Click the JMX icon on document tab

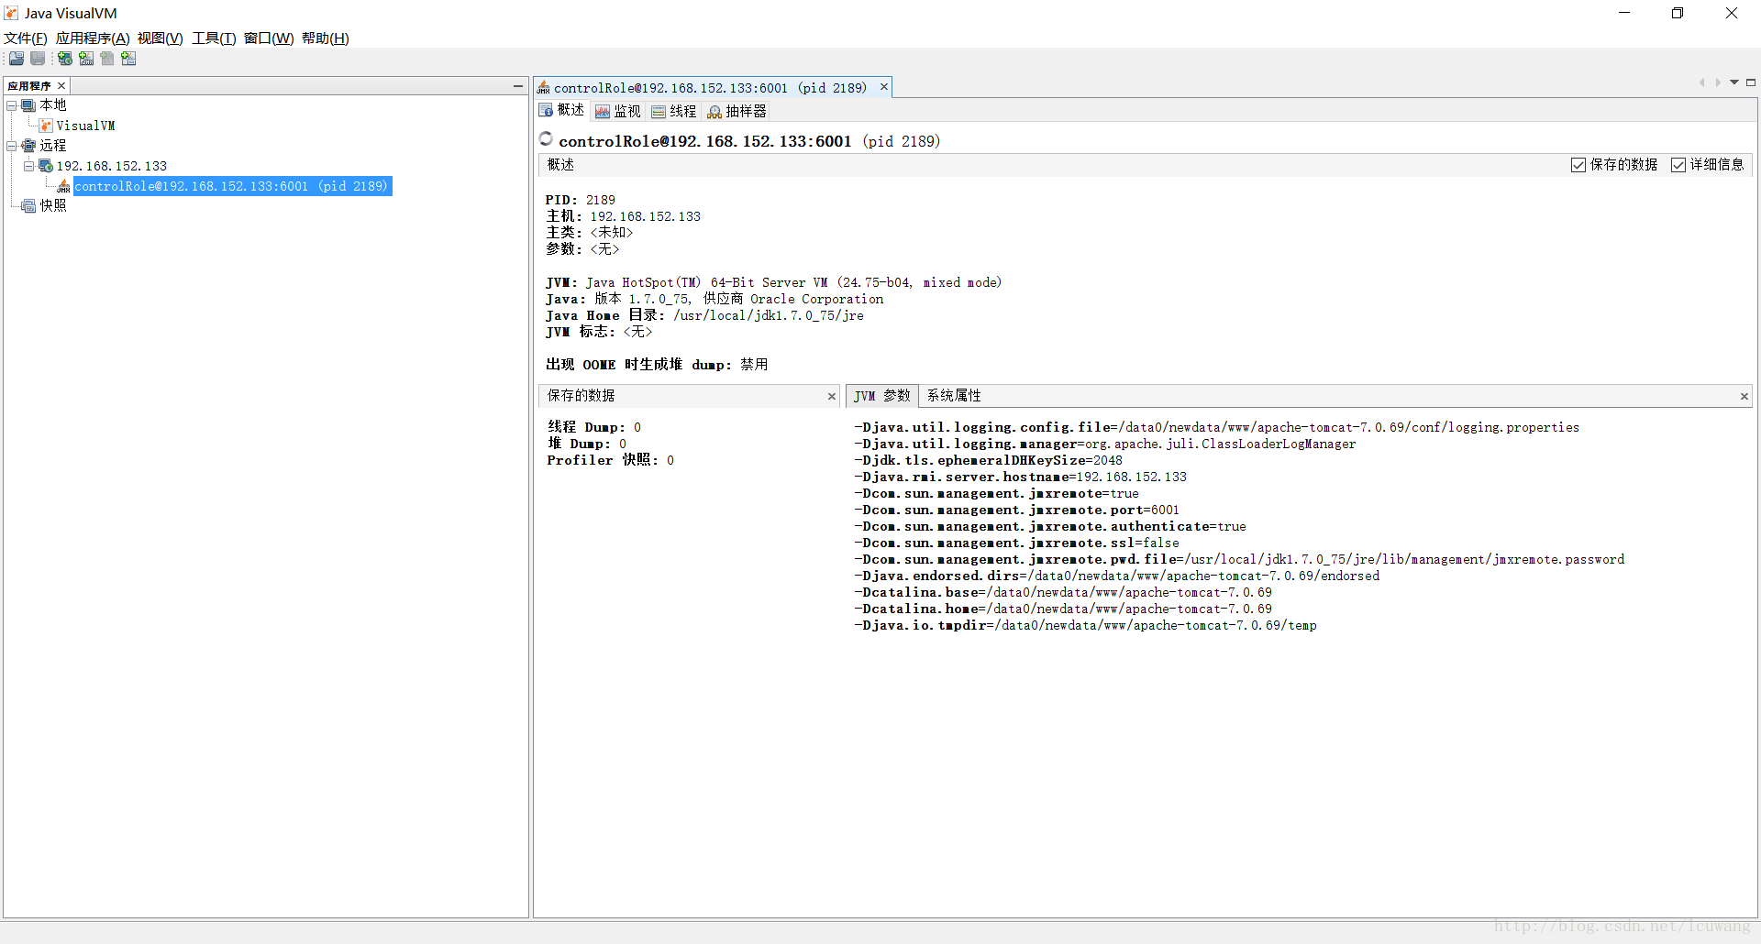click(544, 88)
